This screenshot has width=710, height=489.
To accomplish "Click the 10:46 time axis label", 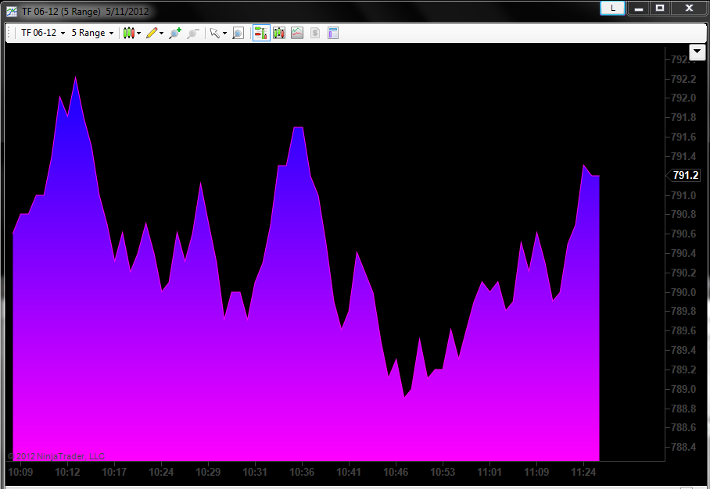I will 396,473.
